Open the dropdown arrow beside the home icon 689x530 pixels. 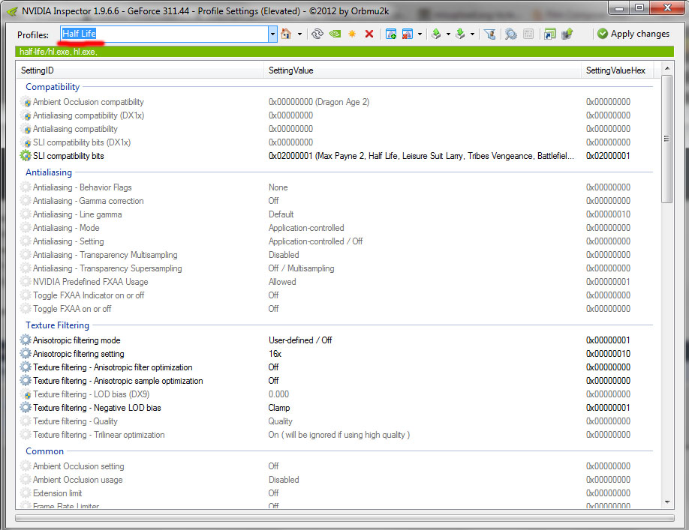tap(299, 34)
